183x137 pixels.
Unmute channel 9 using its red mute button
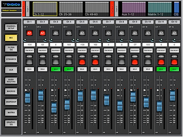click(x=135, y=62)
